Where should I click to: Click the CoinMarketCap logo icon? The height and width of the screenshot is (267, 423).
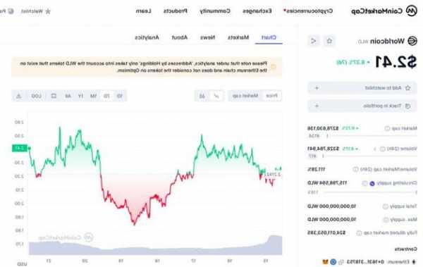412,11
